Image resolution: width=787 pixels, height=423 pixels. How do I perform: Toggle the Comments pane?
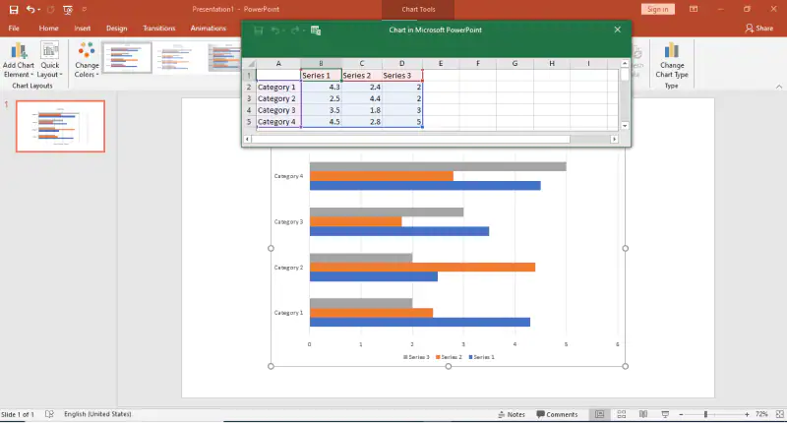coord(557,414)
